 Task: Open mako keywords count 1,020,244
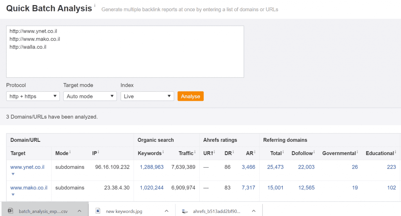click(x=152, y=188)
